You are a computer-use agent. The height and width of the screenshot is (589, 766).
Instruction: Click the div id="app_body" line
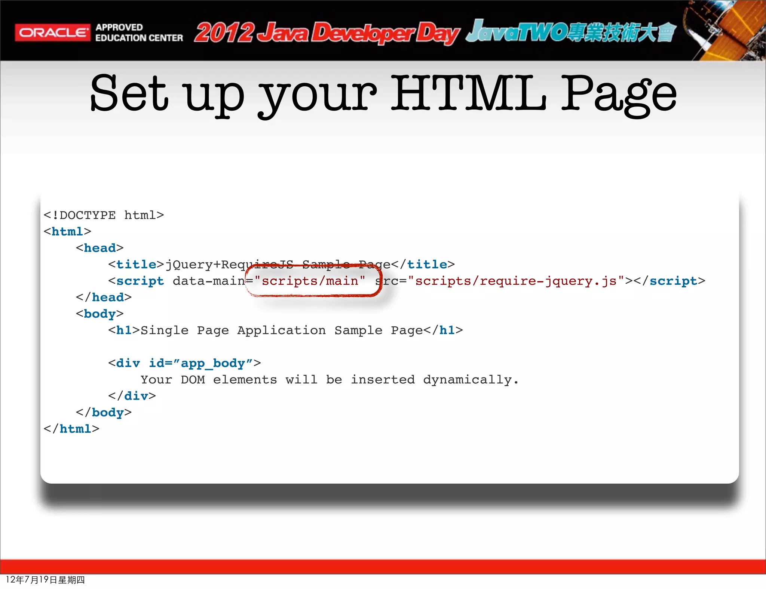click(184, 363)
